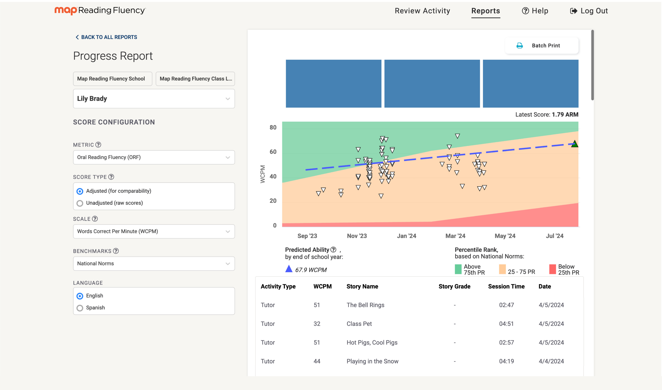662x390 pixels.
Task: Click the Above 75th PR green swatch
Action: (x=458, y=269)
